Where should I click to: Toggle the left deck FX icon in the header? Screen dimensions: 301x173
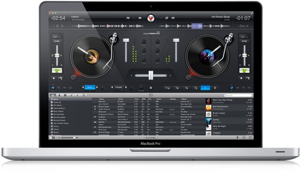click(128, 18)
